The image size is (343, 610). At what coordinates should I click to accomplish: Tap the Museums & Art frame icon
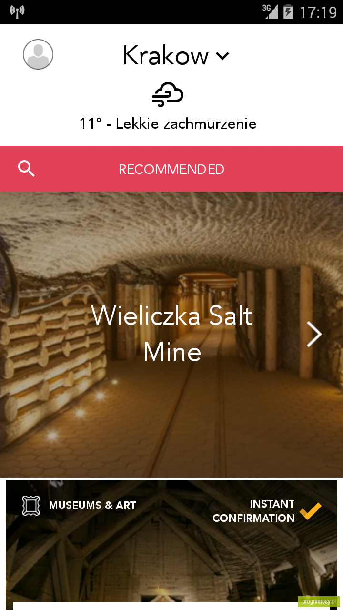tap(31, 505)
